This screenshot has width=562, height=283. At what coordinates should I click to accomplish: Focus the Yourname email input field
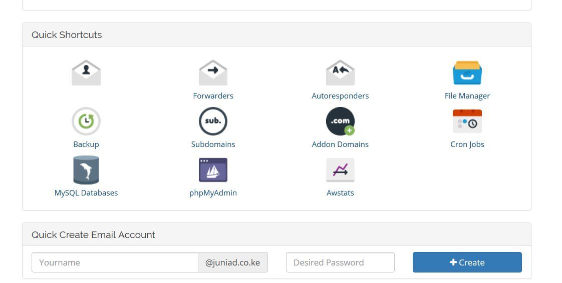115,262
